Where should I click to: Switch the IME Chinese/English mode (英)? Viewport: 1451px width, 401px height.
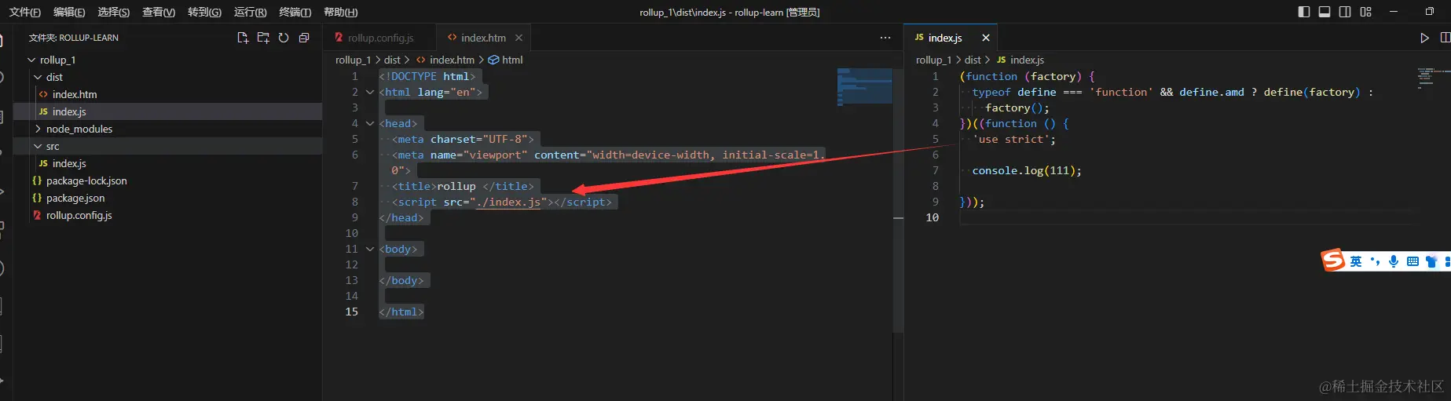1356,262
